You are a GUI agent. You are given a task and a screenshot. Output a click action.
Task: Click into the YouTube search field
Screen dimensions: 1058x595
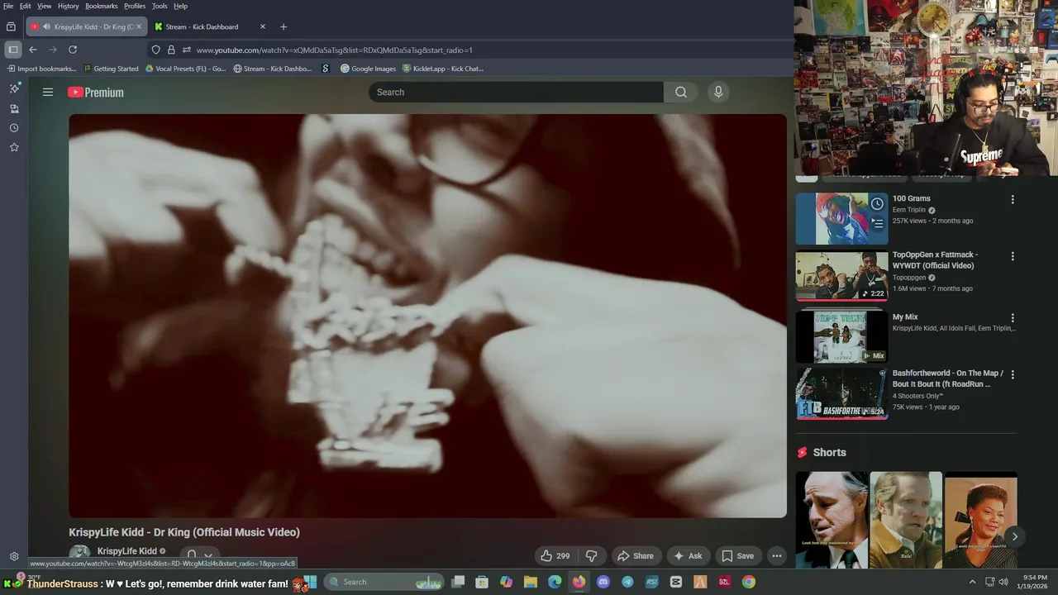click(x=516, y=92)
